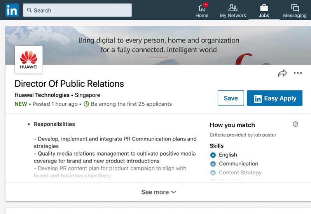
Task: Click the Communication skill checkmark
Action: pos(213,164)
